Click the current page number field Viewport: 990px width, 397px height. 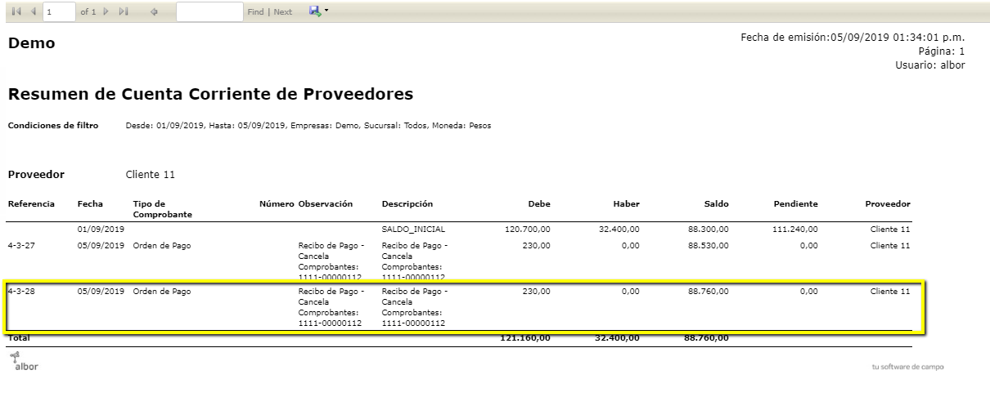58,12
